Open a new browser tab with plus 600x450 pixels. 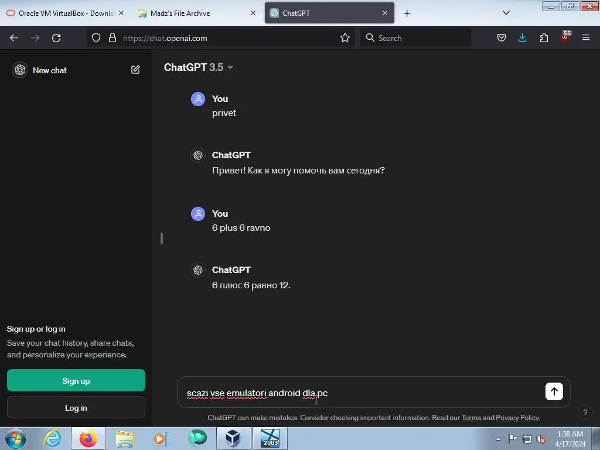[407, 13]
